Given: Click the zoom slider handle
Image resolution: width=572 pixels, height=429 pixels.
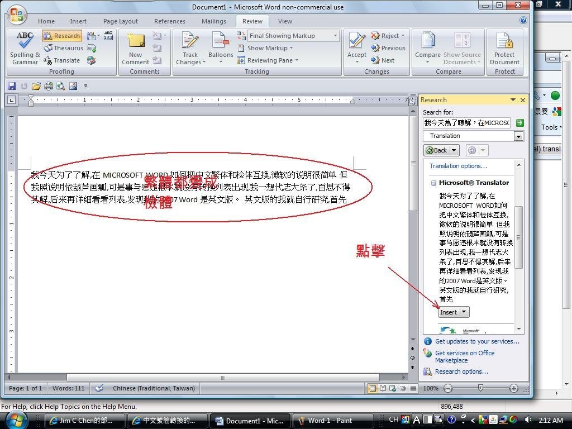Looking at the screenshot, I should coord(481,388).
